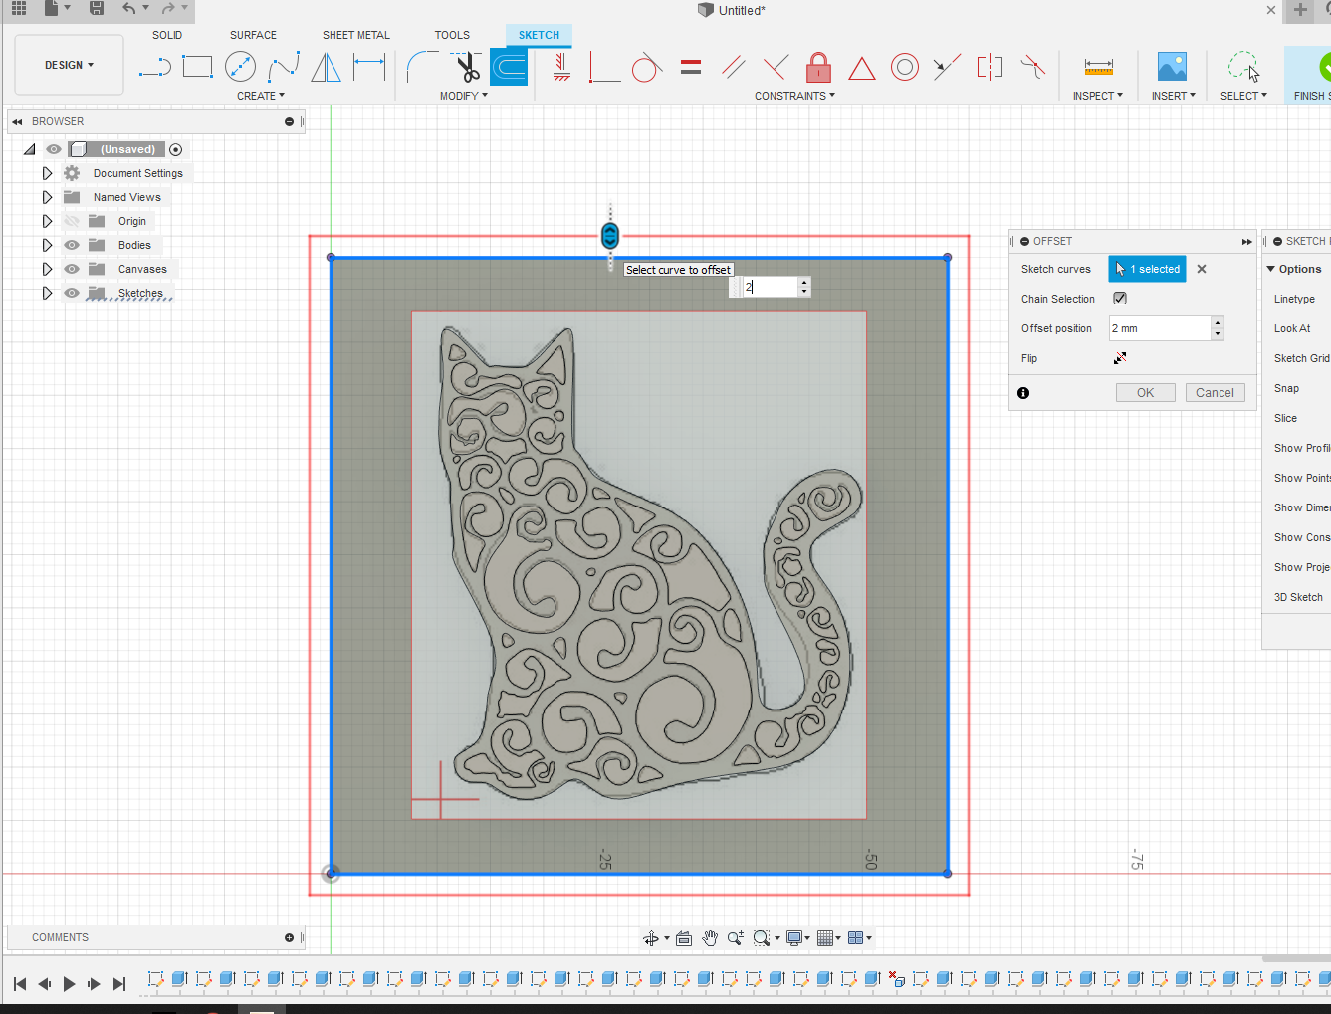Open the DESIGN workspace dropdown
The width and height of the screenshot is (1331, 1014).
[69, 65]
